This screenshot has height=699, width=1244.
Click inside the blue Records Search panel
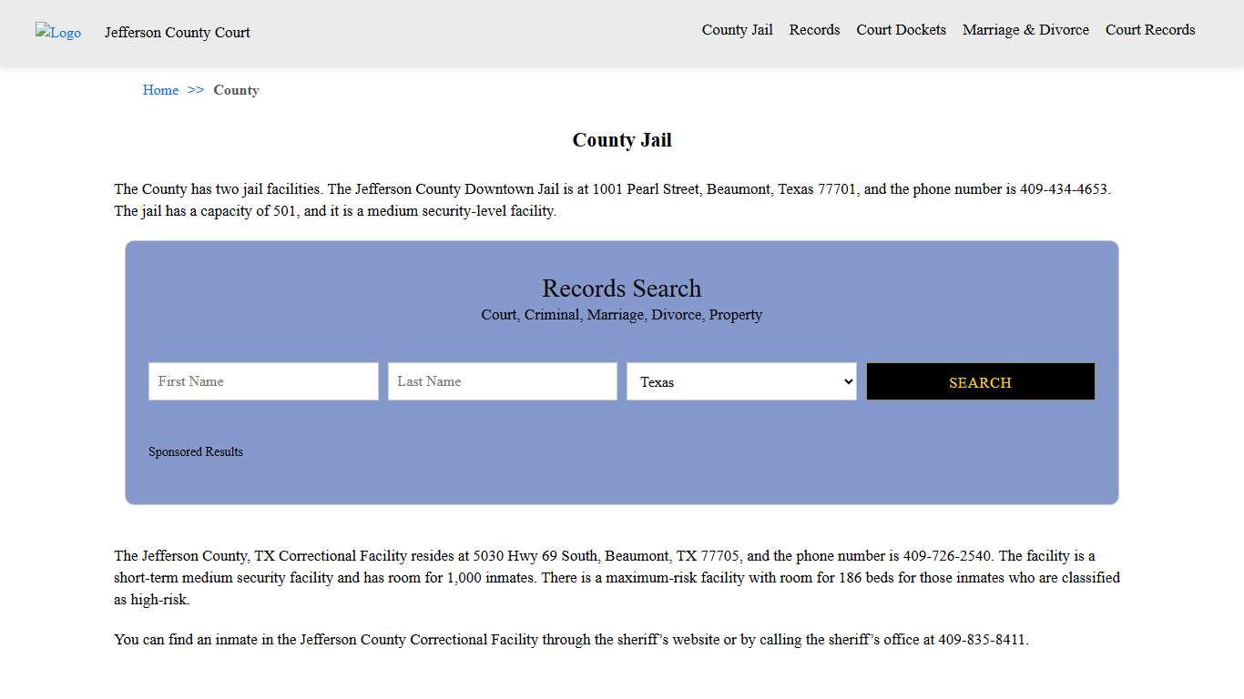622,482
